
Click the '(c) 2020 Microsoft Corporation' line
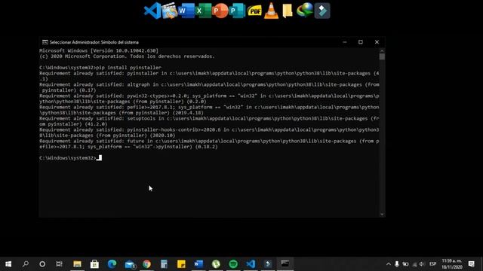pyautogui.click(x=127, y=56)
